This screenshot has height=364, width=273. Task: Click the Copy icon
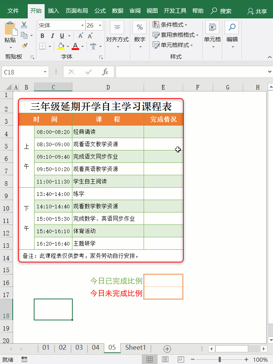pos(24,35)
